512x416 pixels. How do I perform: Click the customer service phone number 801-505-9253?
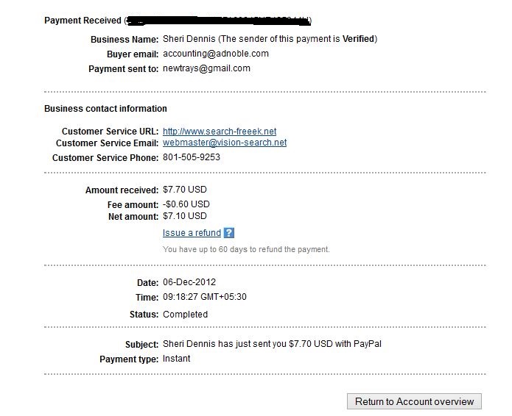(192, 157)
